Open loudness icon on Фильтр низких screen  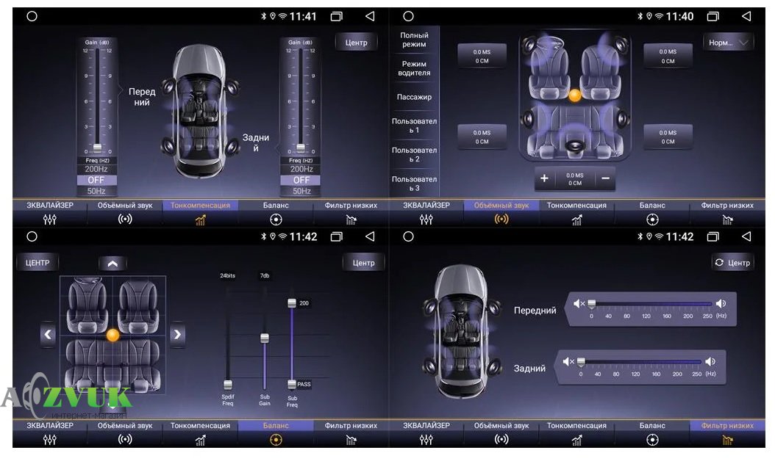click(576, 441)
